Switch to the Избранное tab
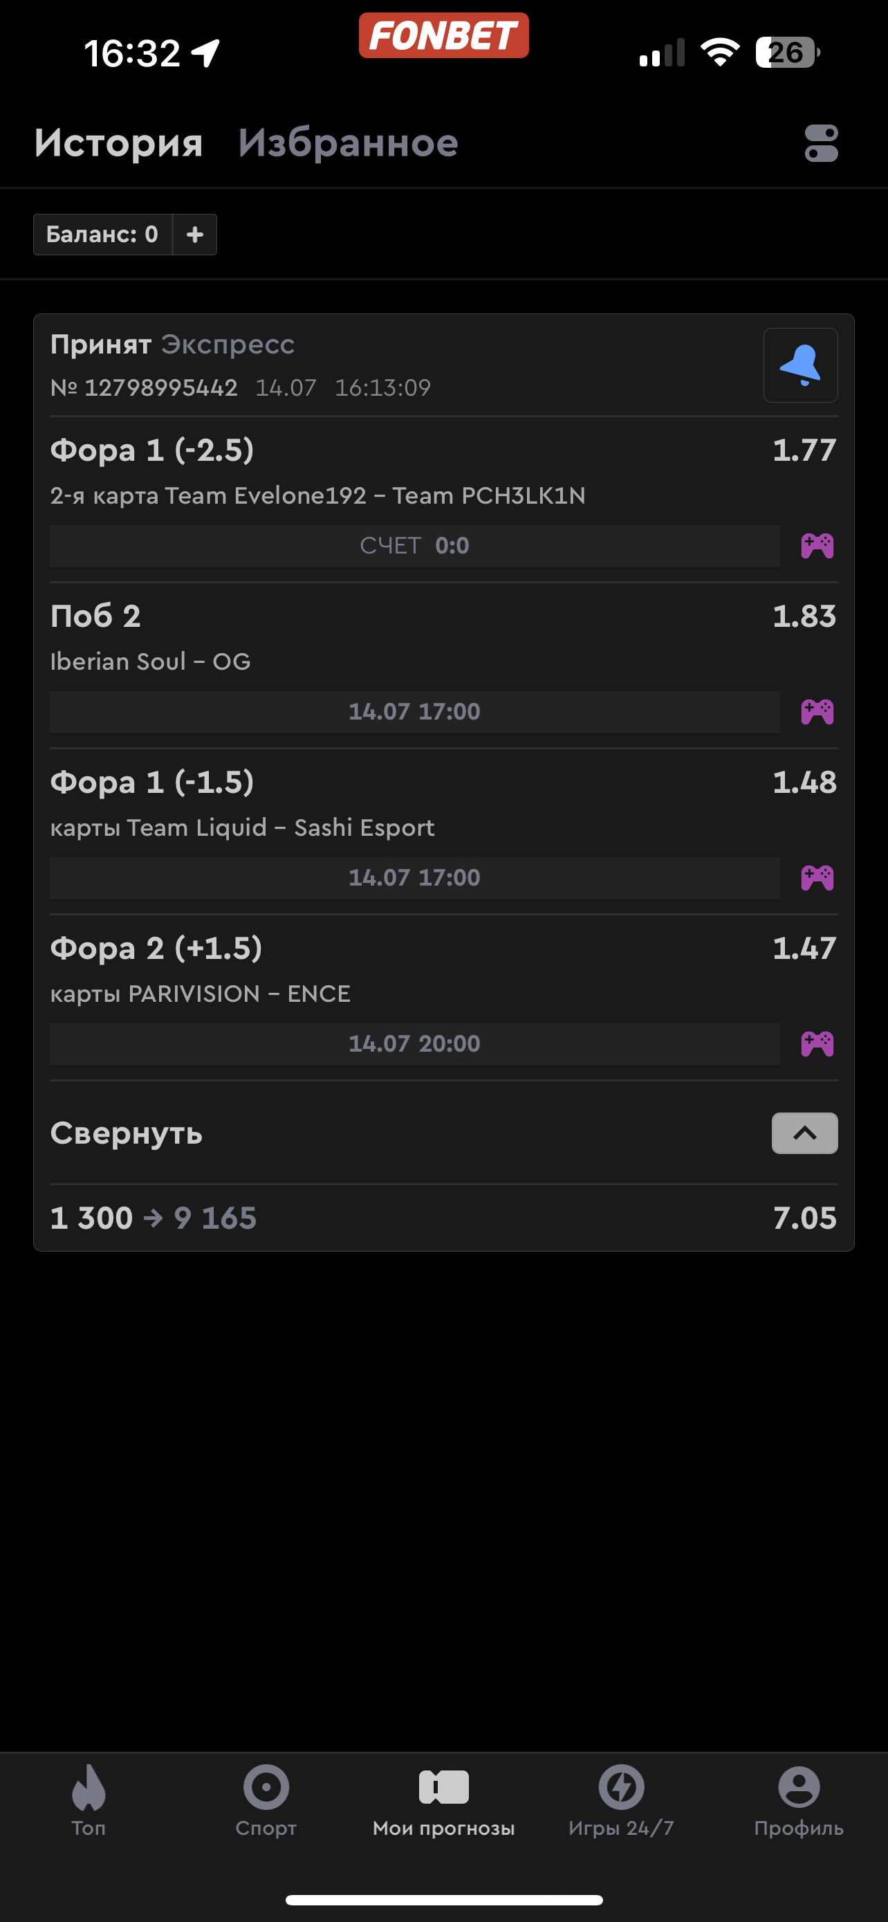Image resolution: width=888 pixels, height=1922 pixels. 347,143
